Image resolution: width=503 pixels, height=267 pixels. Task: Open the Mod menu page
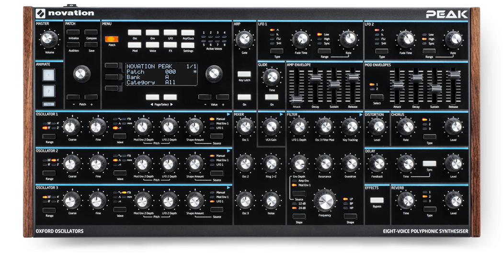pyautogui.click(x=135, y=45)
